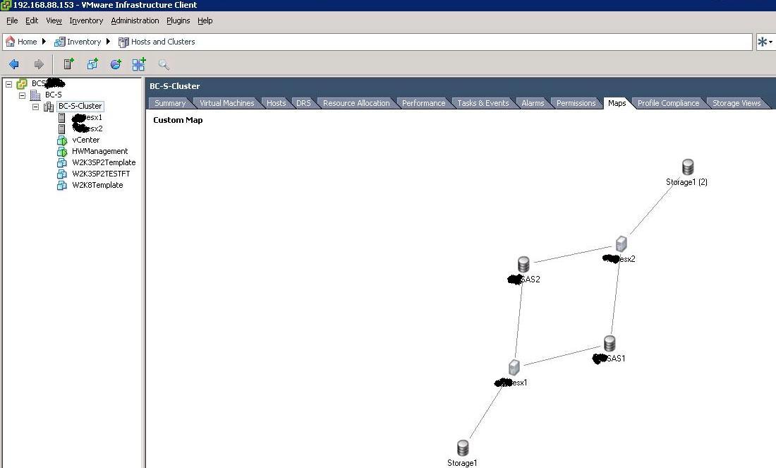
Task: Select BC-S-Cluster in the inventory tree
Action: point(80,106)
